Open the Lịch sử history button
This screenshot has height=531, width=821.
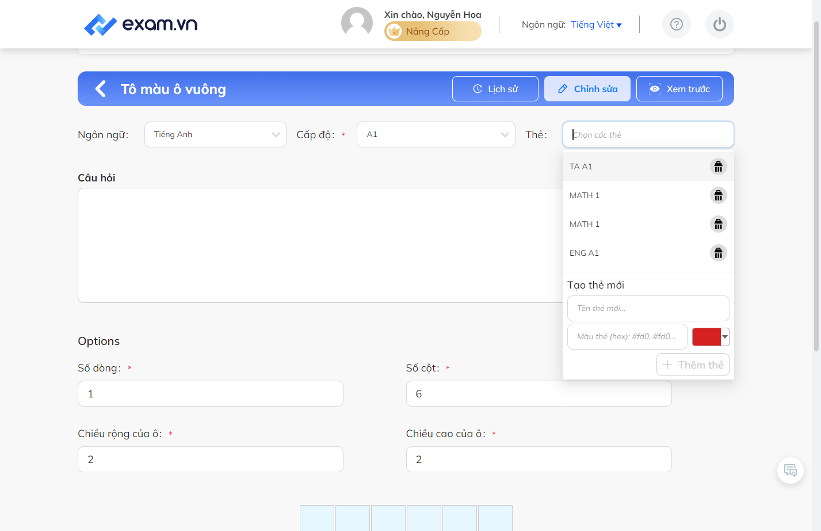coord(495,89)
